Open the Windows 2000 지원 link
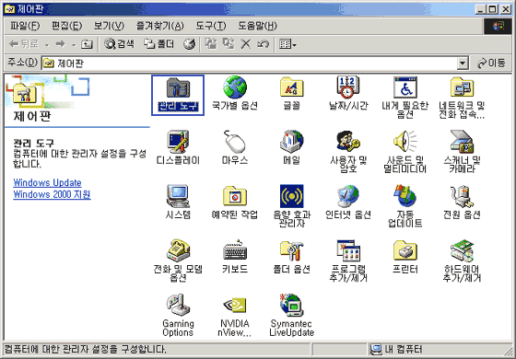The image size is (516, 359). point(52,194)
